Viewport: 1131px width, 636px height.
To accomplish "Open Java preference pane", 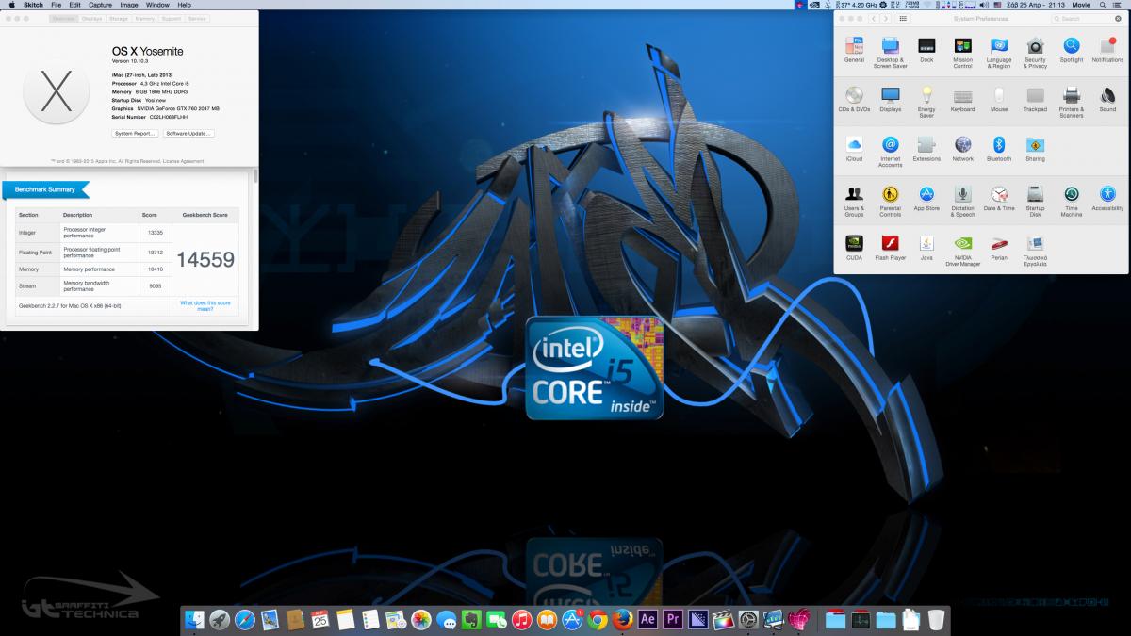I will point(926,248).
